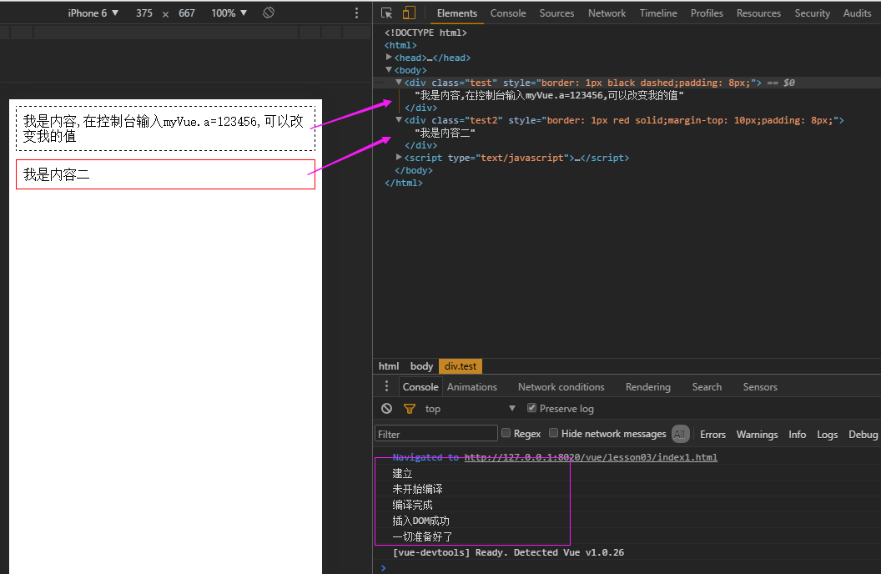Screen dimensions: 881x574
Task: Select the All log level filter
Action: tap(680, 434)
